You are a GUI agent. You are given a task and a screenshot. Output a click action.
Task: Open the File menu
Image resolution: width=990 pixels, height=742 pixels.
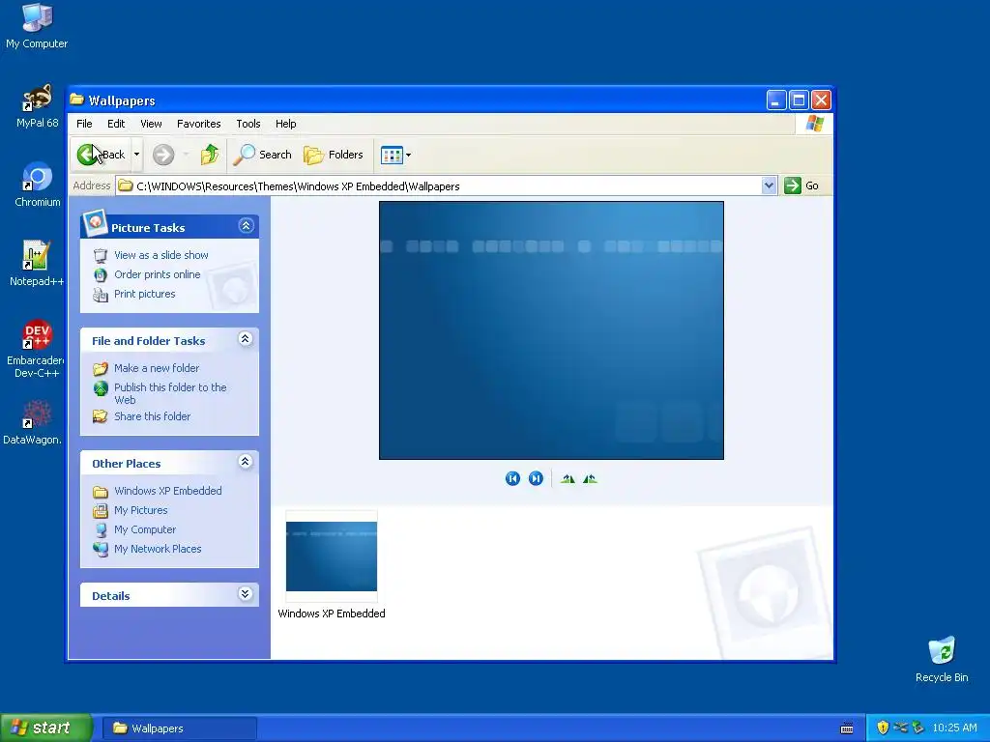point(84,124)
